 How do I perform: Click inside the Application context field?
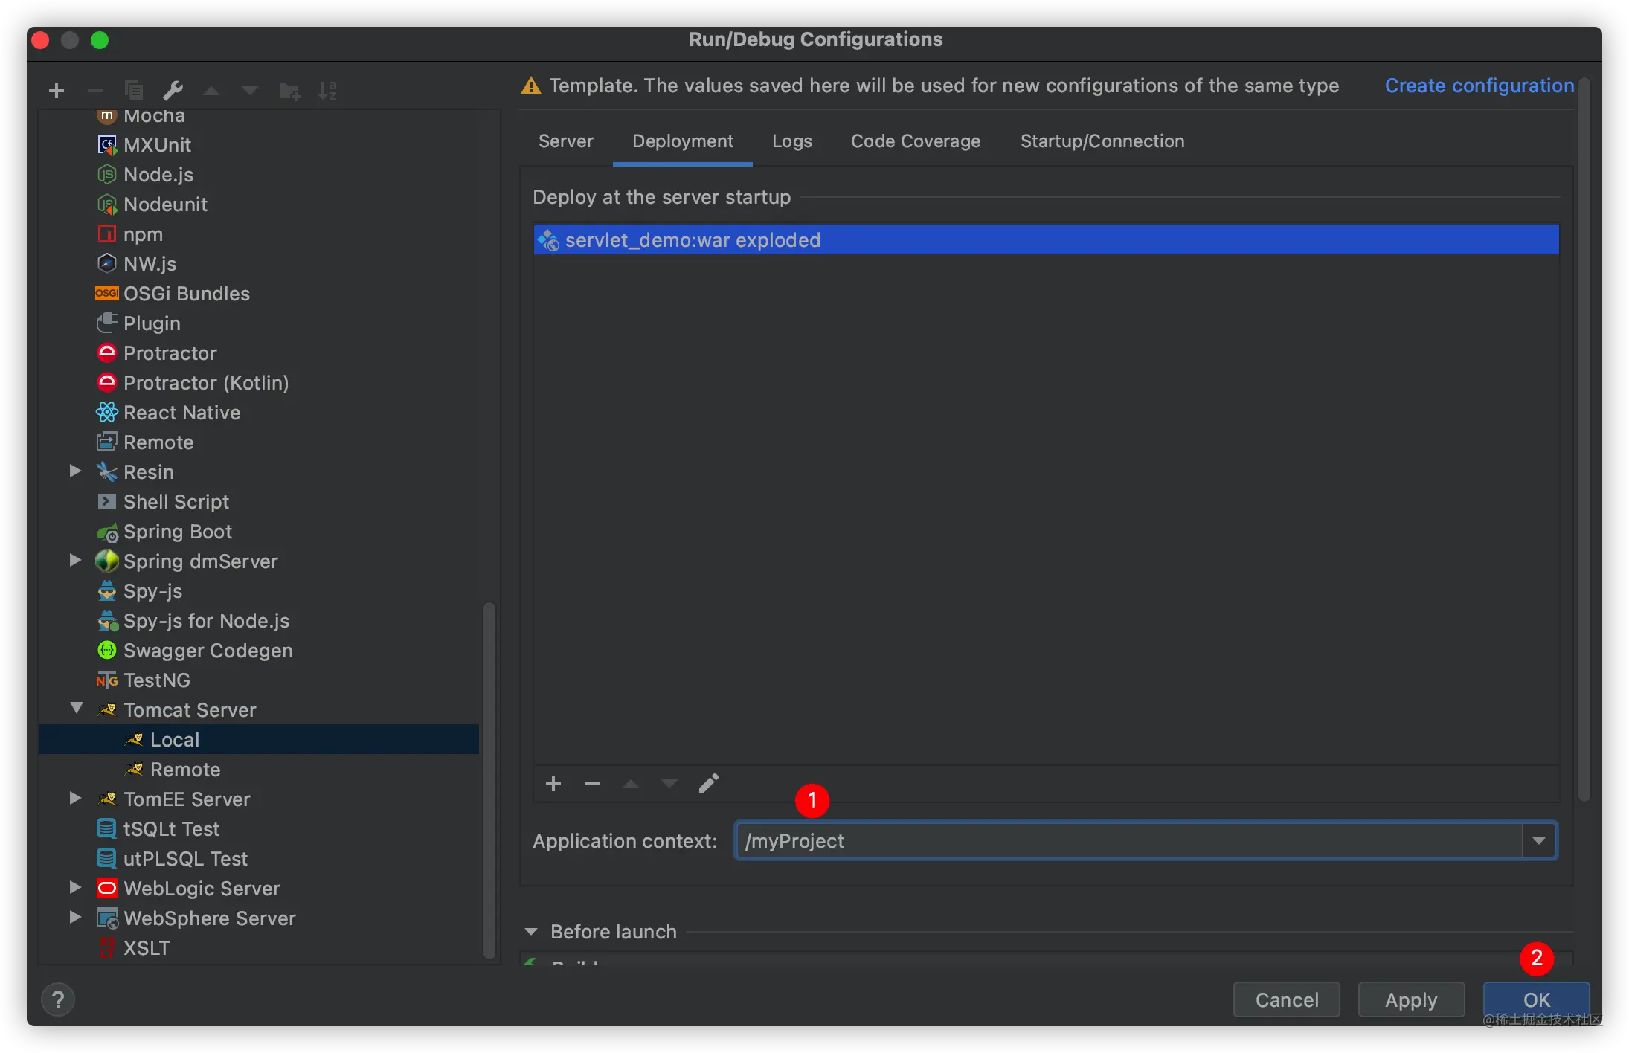(x=1116, y=841)
